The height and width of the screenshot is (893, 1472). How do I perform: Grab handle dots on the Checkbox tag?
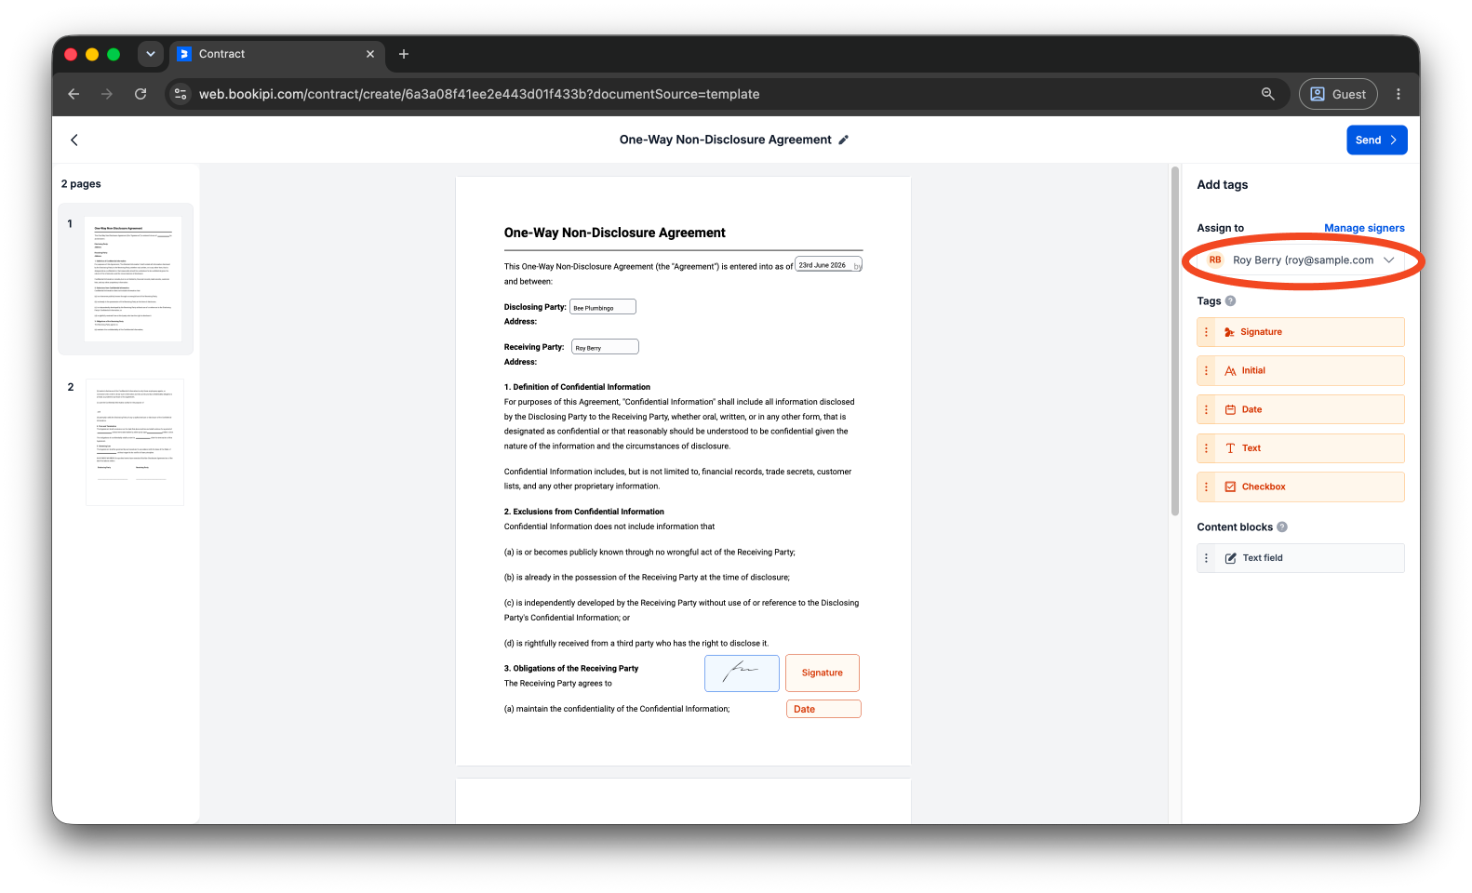pos(1207,486)
